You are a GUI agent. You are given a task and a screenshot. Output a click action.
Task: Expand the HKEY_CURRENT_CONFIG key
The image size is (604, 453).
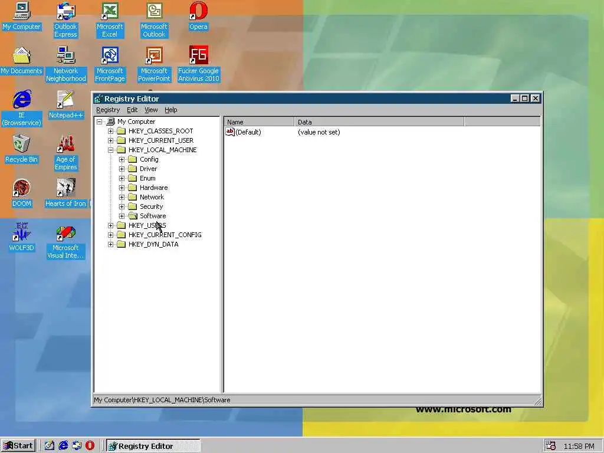pyautogui.click(x=110, y=235)
